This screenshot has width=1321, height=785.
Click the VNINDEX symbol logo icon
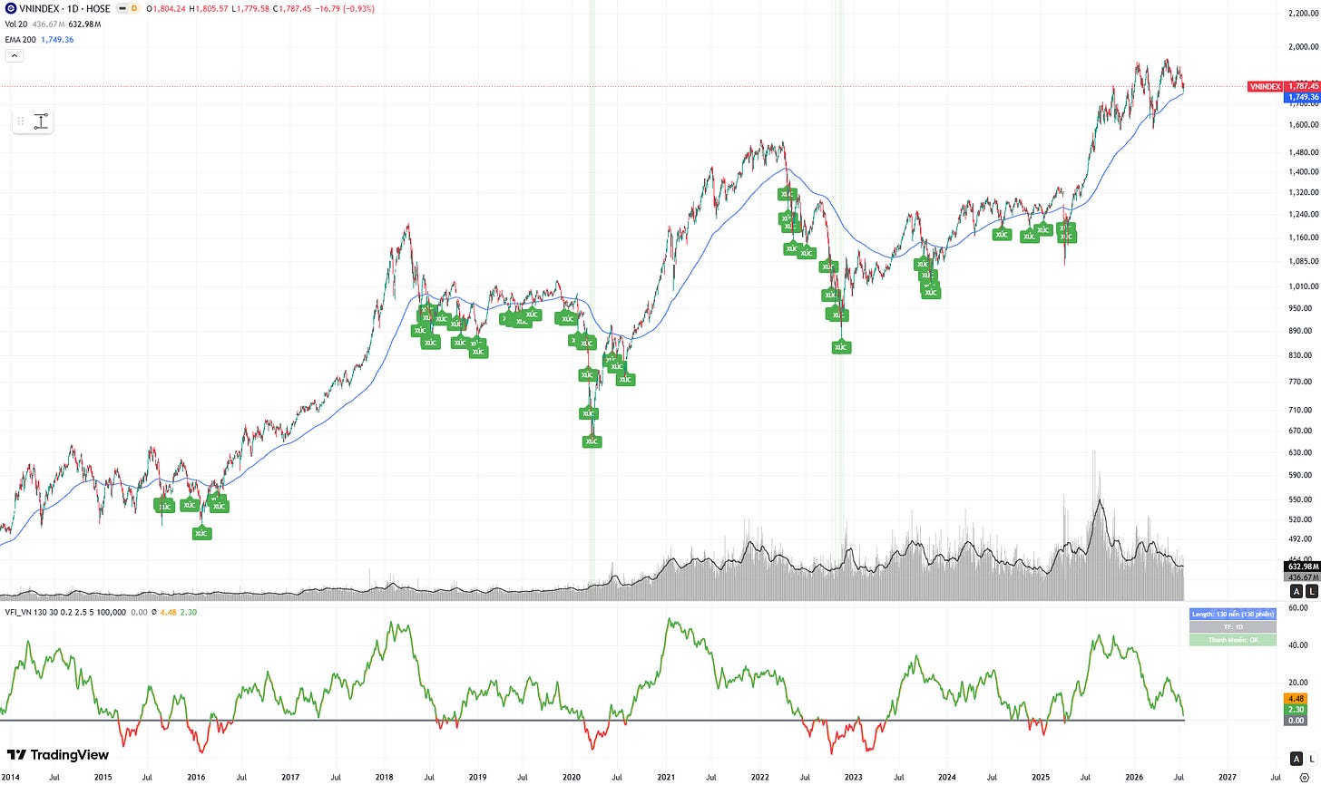10,8
